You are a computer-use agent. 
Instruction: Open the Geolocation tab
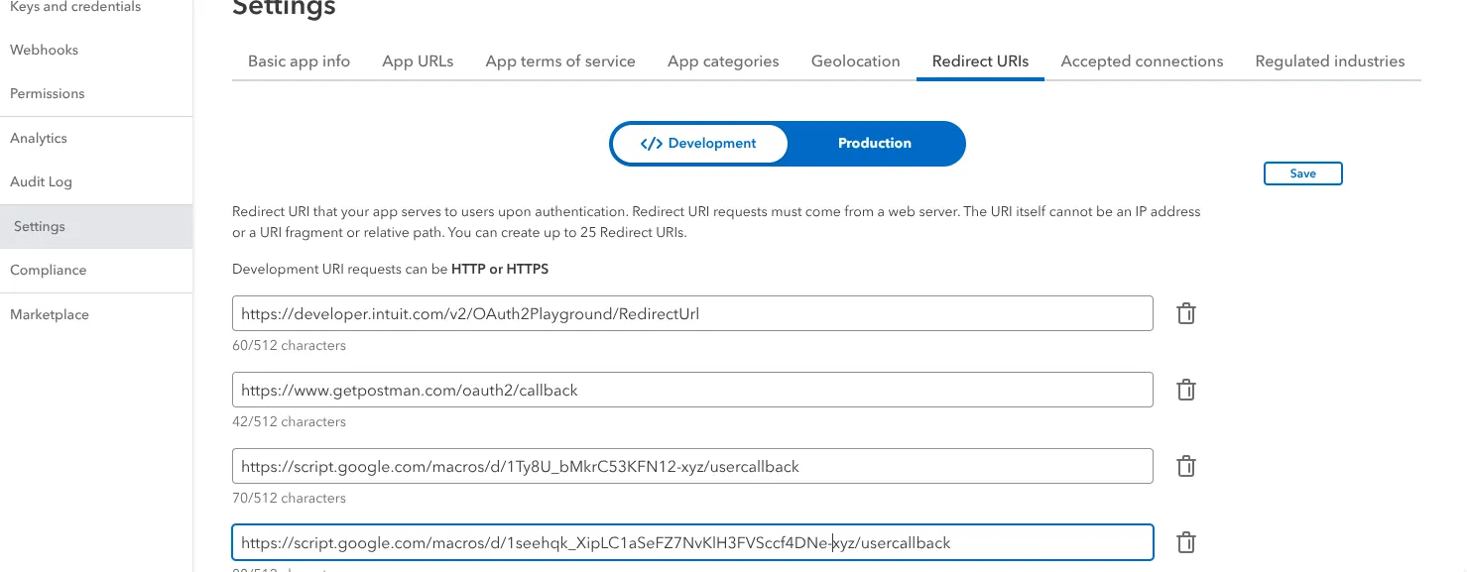(855, 61)
